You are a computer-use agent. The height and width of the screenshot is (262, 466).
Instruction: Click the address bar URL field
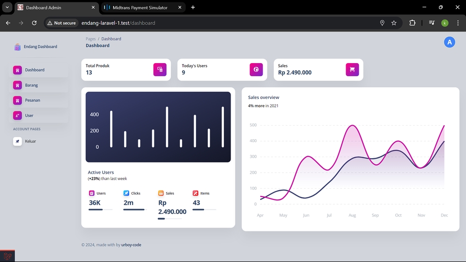pos(226,23)
